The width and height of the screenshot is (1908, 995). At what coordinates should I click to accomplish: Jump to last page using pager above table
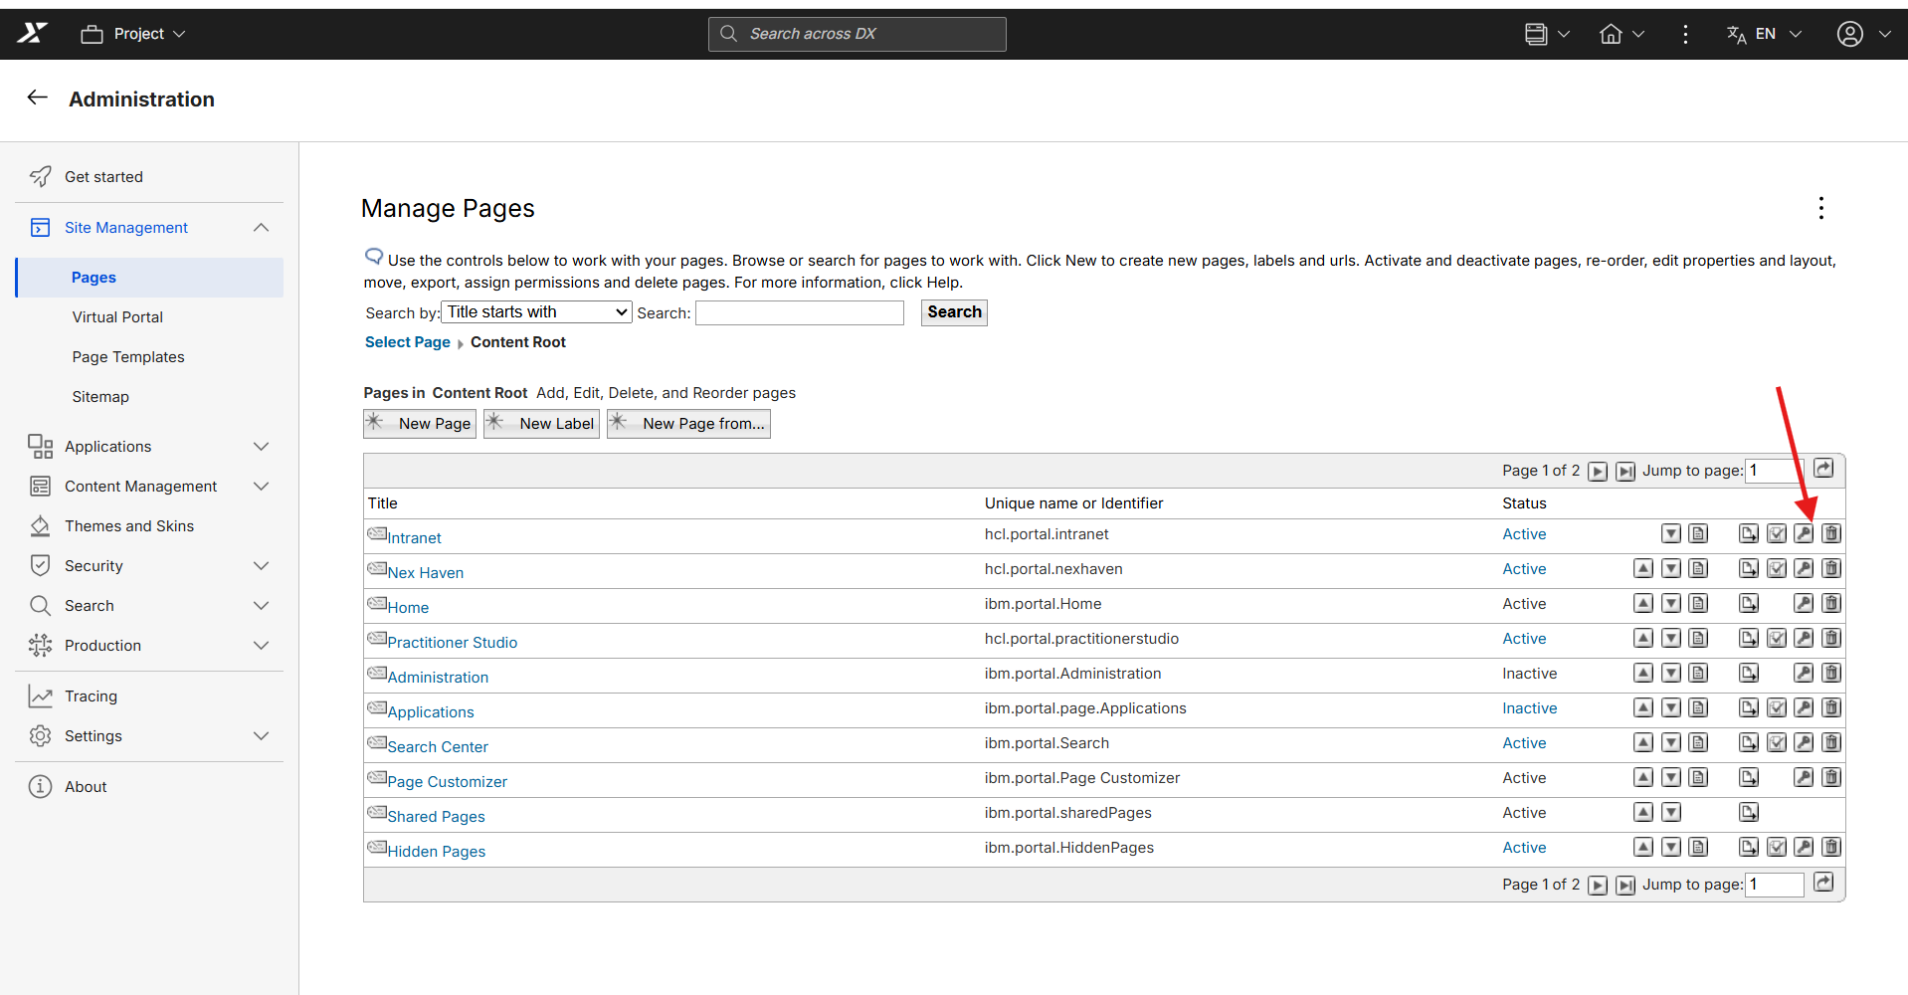click(x=1625, y=472)
